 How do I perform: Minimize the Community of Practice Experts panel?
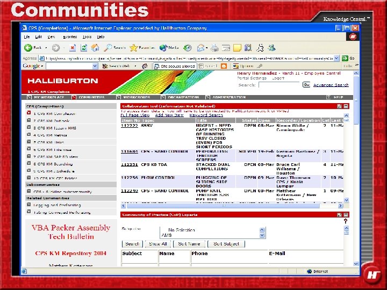click(x=346, y=215)
